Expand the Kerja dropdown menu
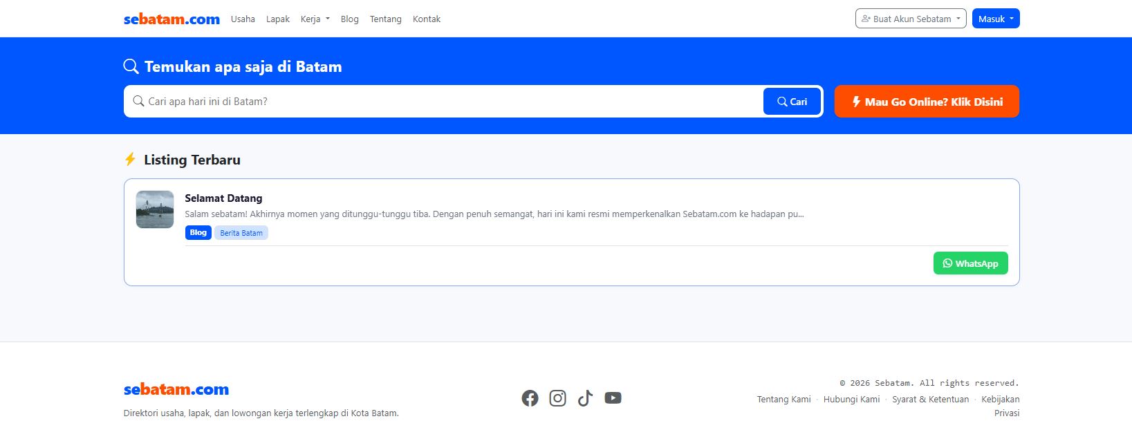The width and height of the screenshot is (1132, 421). coord(315,19)
